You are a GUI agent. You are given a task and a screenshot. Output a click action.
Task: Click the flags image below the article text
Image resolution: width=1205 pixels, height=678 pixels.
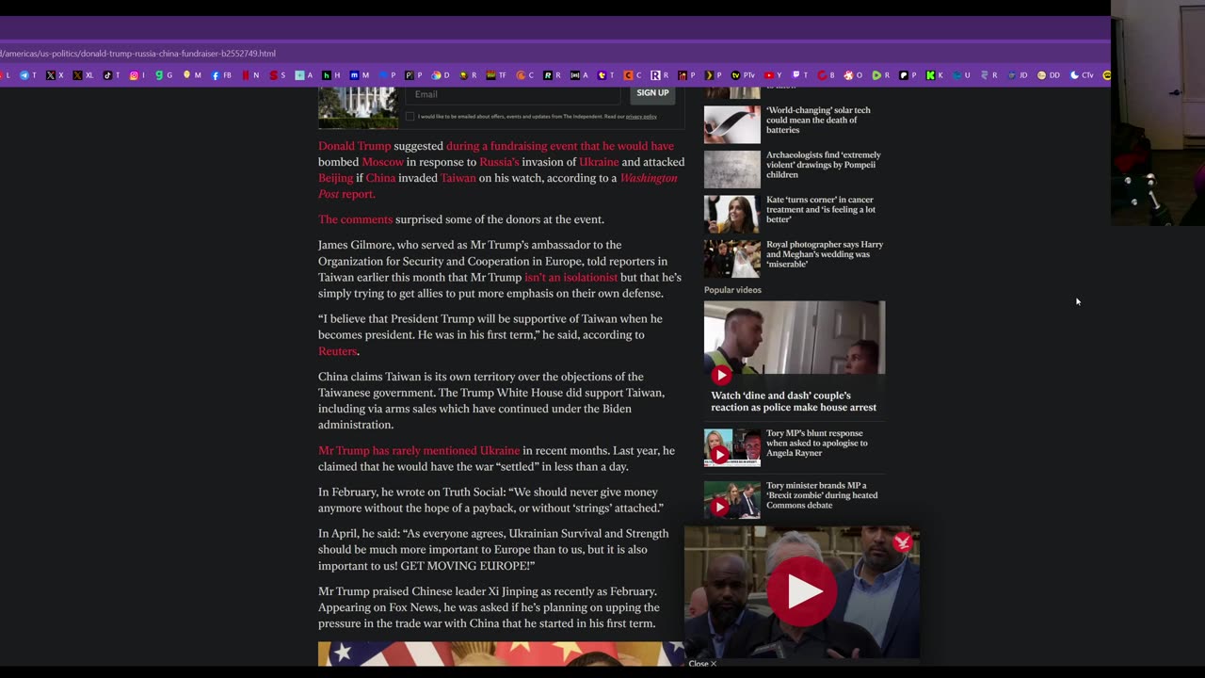[x=501, y=654]
